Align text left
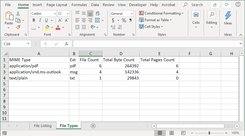The width and height of the screenshot is (245, 136). point(77,20)
